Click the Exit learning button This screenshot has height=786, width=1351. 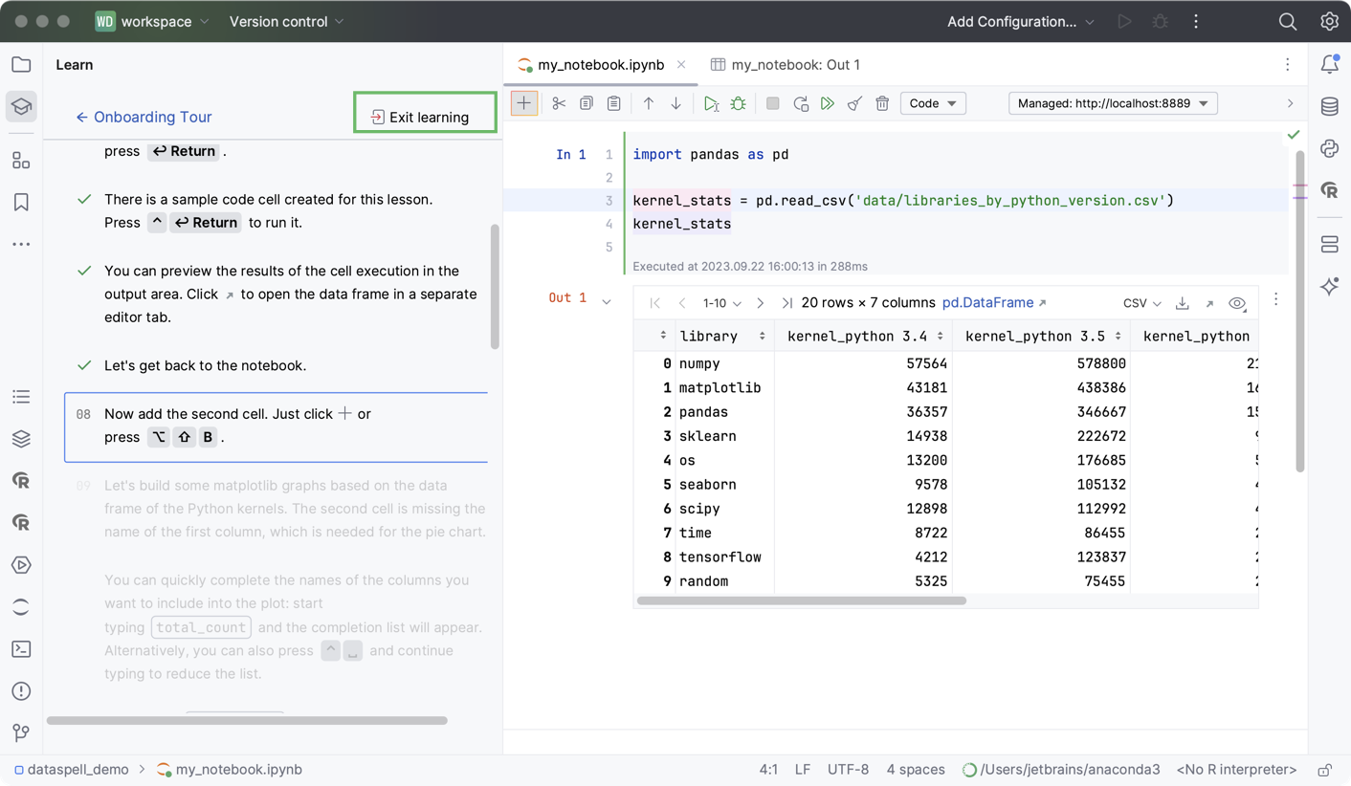[425, 117]
